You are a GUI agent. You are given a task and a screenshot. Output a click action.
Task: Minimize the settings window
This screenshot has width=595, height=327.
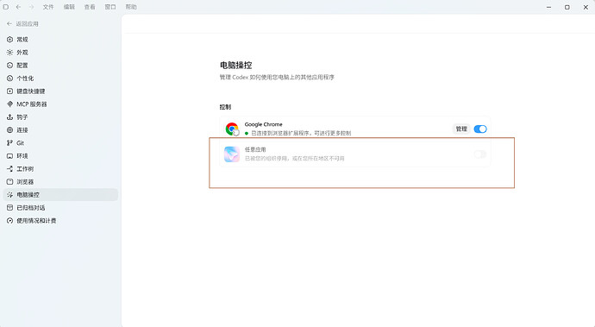click(548, 7)
